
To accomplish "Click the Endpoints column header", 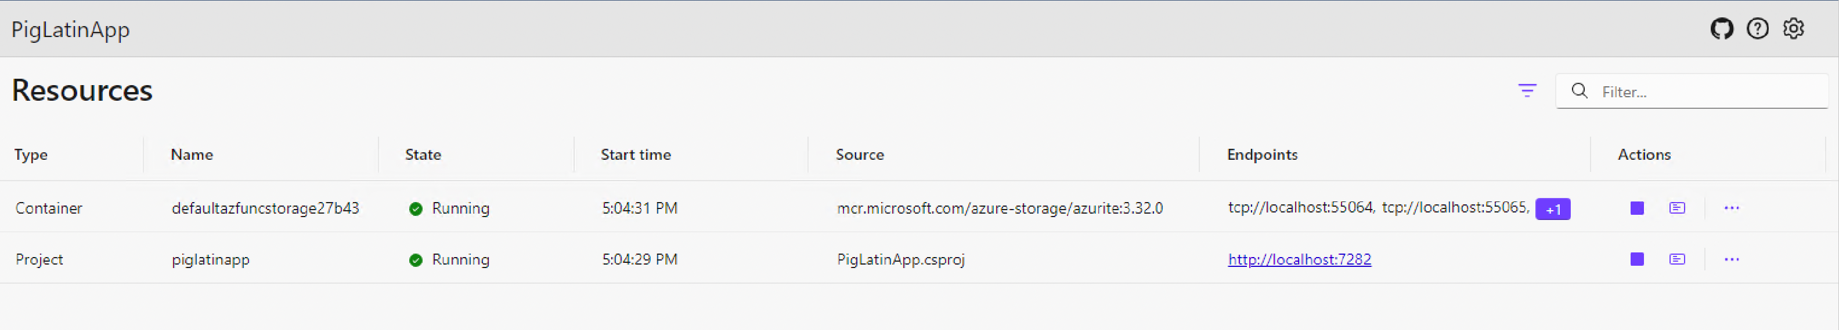I will pyautogui.click(x=1262, y=155).
